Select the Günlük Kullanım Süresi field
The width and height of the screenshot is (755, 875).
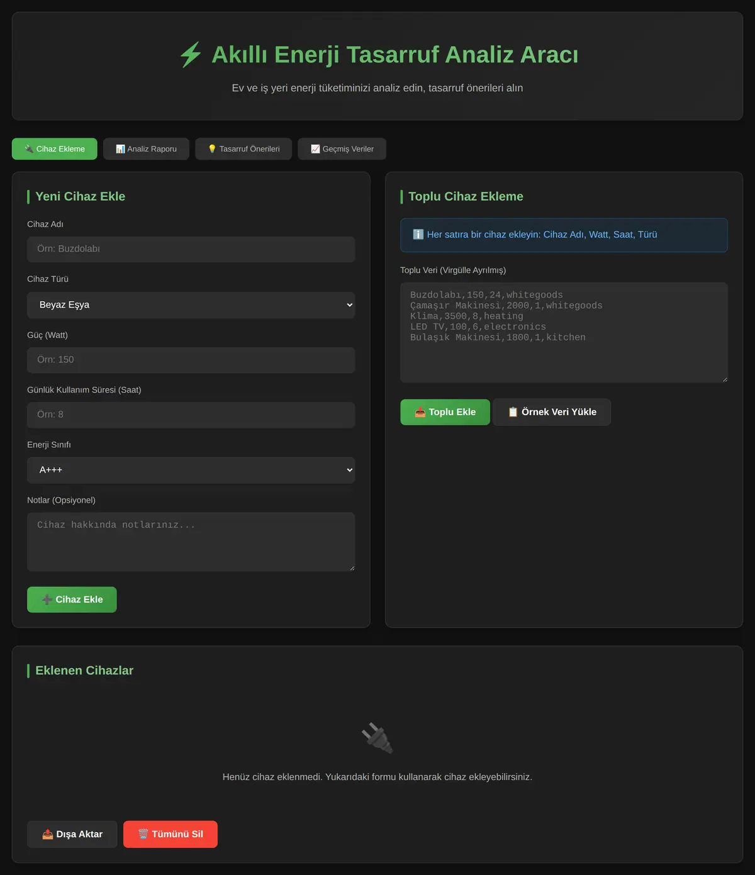(191, 415)
